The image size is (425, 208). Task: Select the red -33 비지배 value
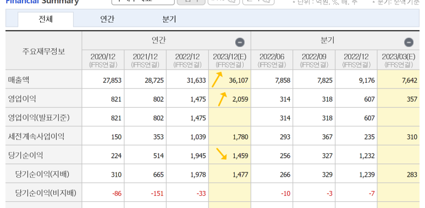(201, 194)
